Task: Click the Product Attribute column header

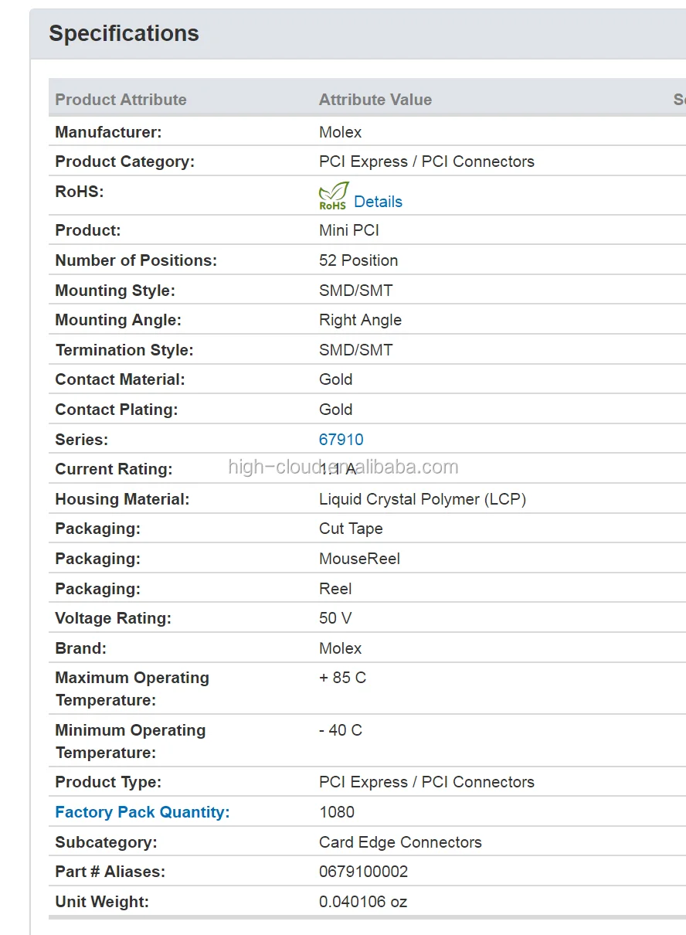Action: pos(121,100)
